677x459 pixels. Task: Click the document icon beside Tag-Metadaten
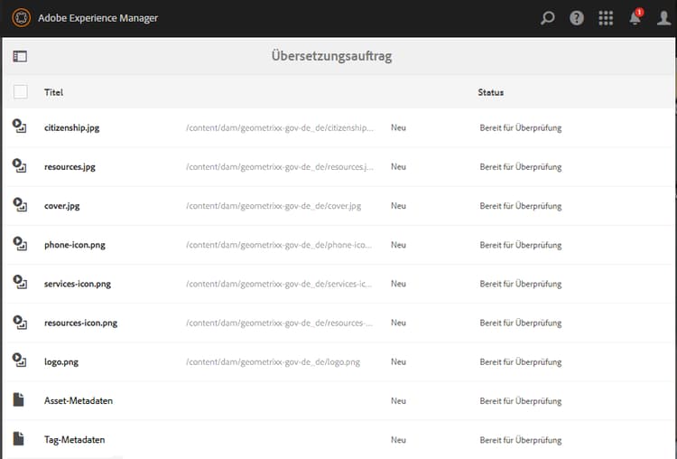20,439
